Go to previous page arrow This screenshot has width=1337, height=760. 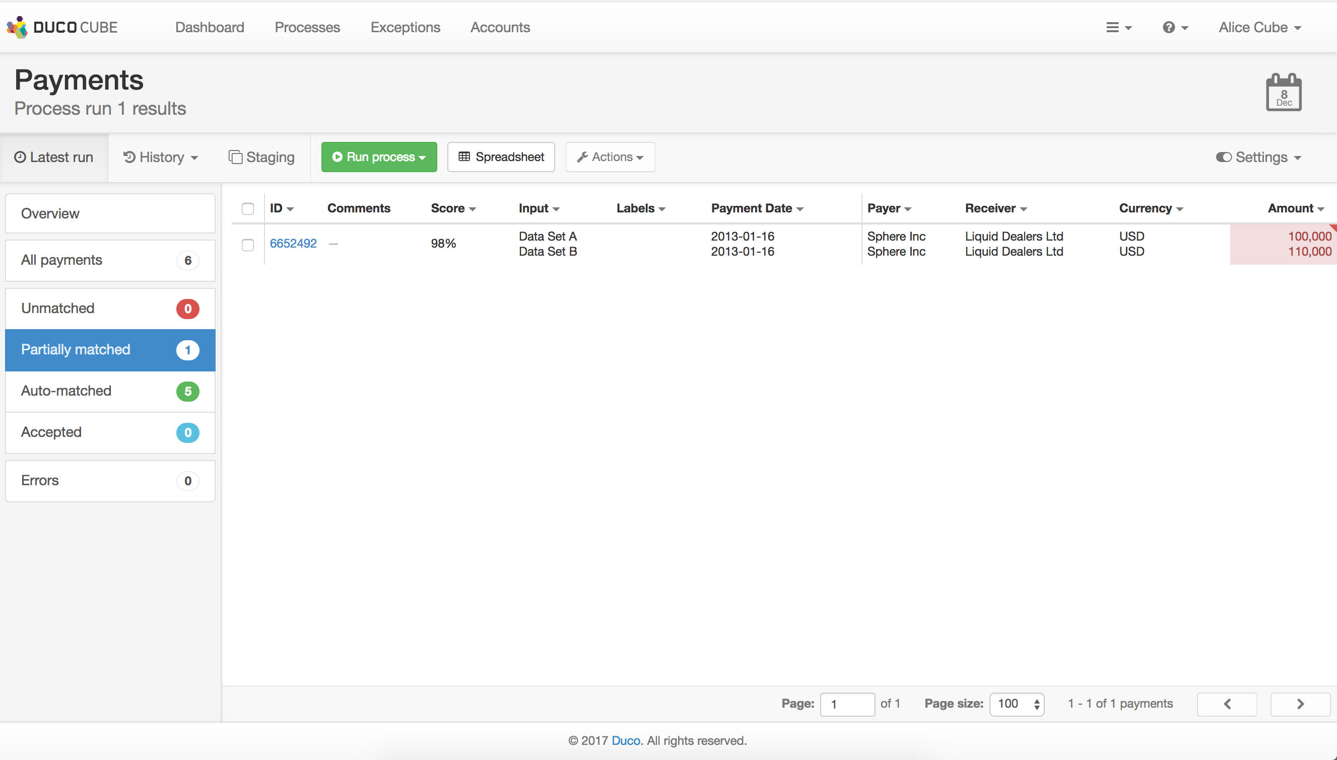pyautogui.click(x=1226, y=704)
